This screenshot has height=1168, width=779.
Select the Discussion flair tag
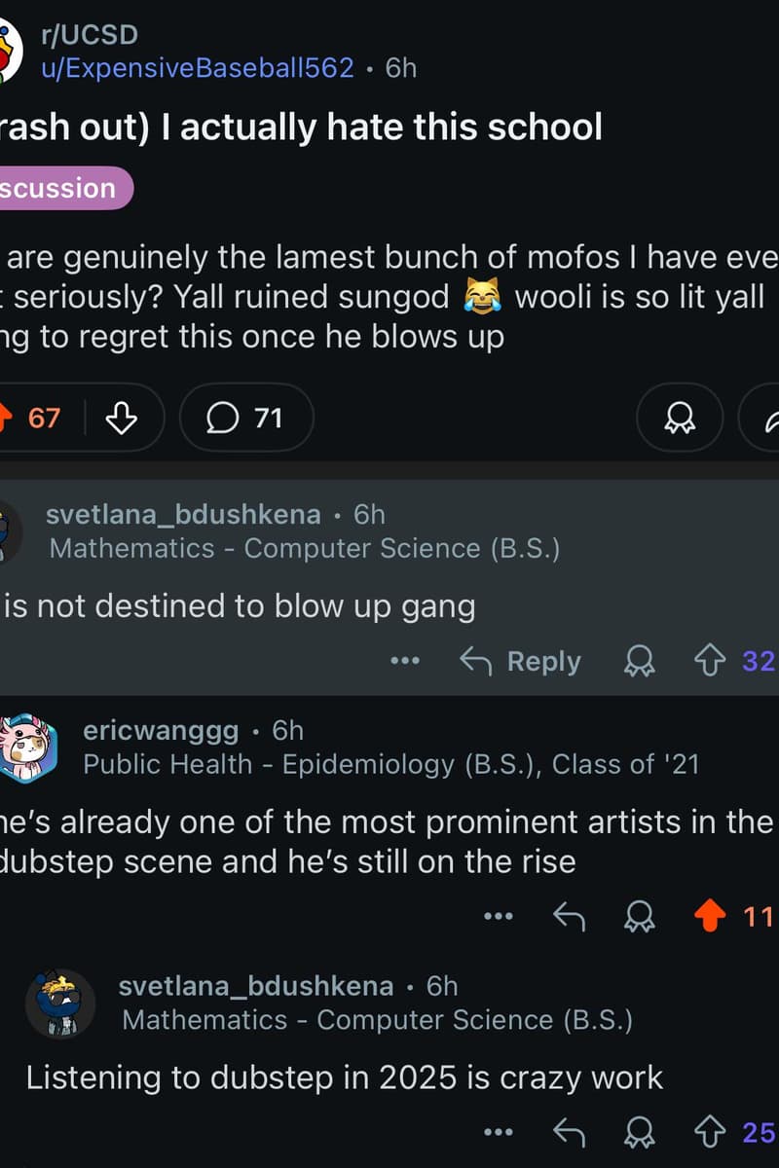[60, 188]
